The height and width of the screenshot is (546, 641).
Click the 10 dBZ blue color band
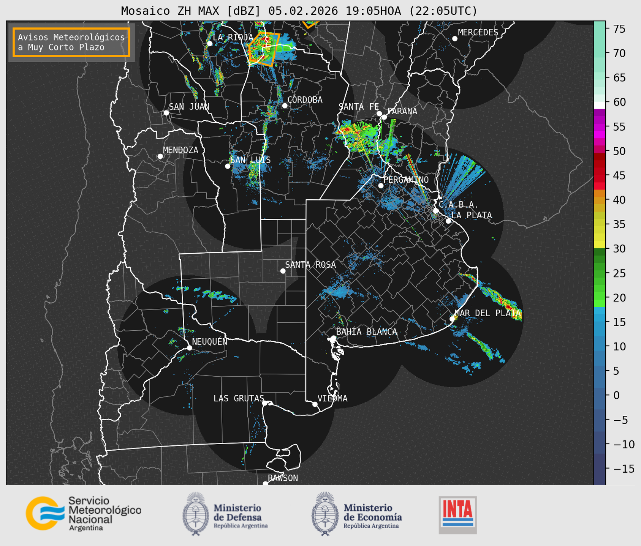tap(600, 346)
